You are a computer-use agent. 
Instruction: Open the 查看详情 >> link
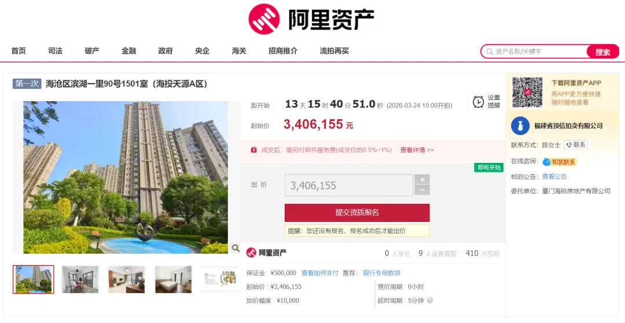point(417,150)
